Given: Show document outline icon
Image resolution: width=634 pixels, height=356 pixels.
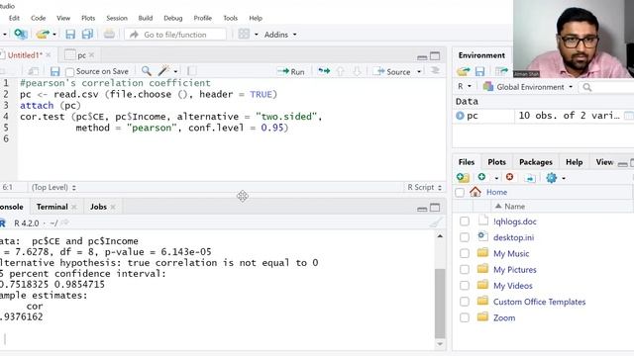Looking at the screenshot, I should tap(435, 70).
